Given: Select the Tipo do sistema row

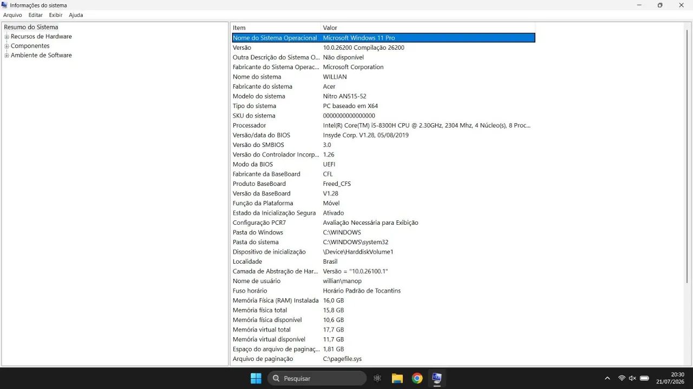Looking at the screenshot, I should point(383,106).
